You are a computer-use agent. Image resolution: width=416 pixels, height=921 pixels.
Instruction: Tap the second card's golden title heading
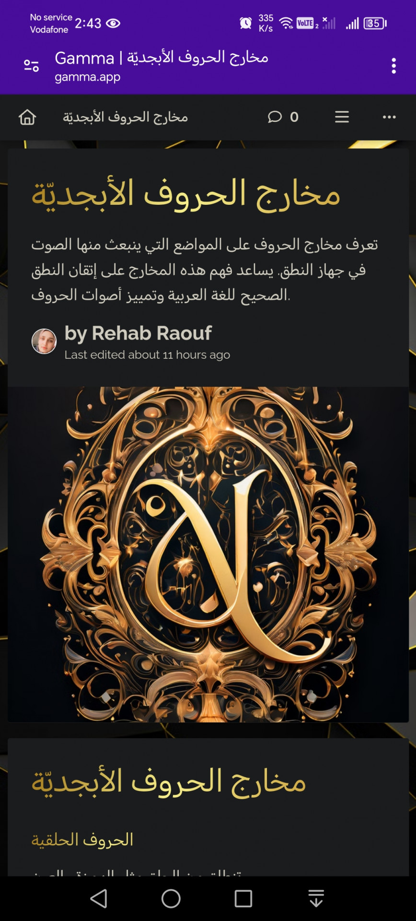[x=169, y=782]
